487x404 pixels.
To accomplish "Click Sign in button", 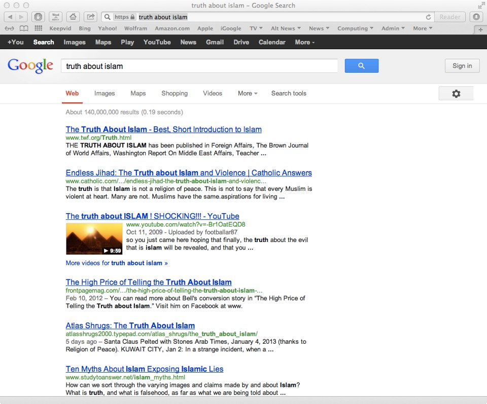I will tap(462, 66).
